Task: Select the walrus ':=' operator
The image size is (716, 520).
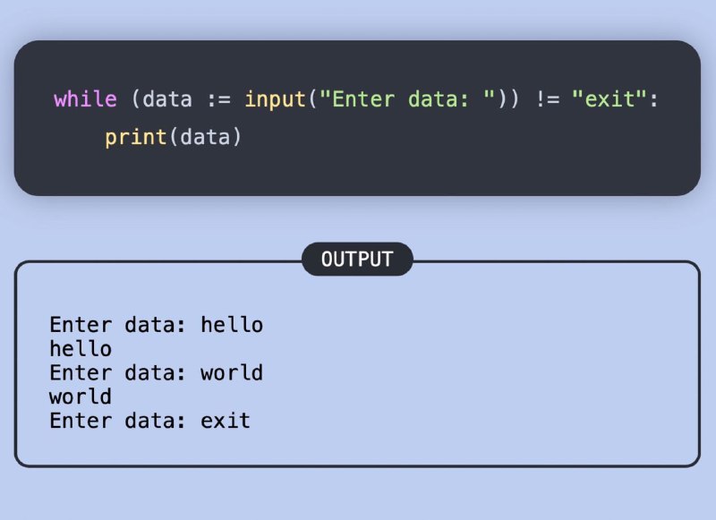Action: click(x=218, y=99)
